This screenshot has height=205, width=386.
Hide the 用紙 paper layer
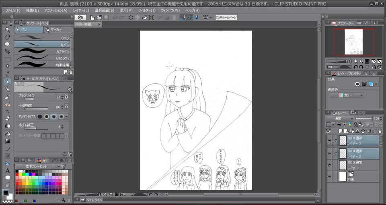click(x=329, y=177)
